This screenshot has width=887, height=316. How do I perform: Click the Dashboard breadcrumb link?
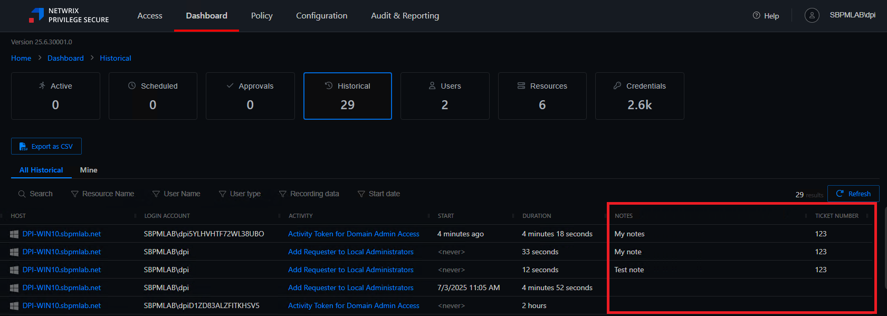point(65,58)
